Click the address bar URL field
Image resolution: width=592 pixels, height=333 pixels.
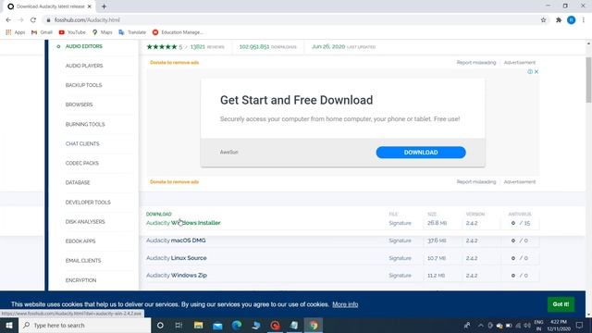click(x=290, y=20)
